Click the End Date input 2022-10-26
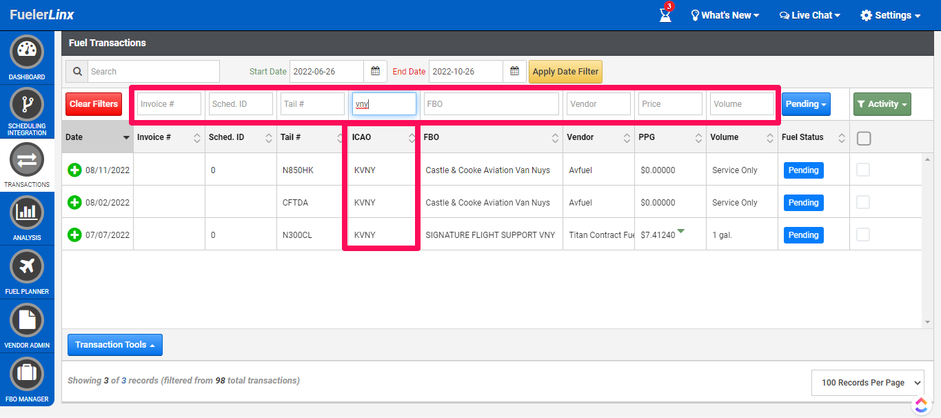This screenshot has height=418, width=941. [466, 71]
